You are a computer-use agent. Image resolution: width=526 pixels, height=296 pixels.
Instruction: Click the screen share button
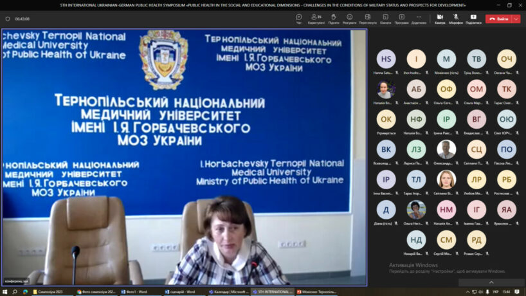click(x=473, y=18)
